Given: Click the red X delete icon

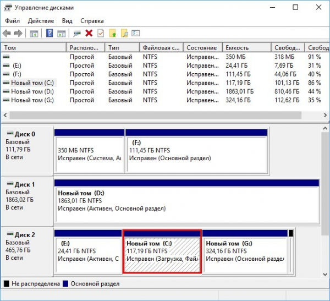Looking at the screenshot, I should point(89,33).
